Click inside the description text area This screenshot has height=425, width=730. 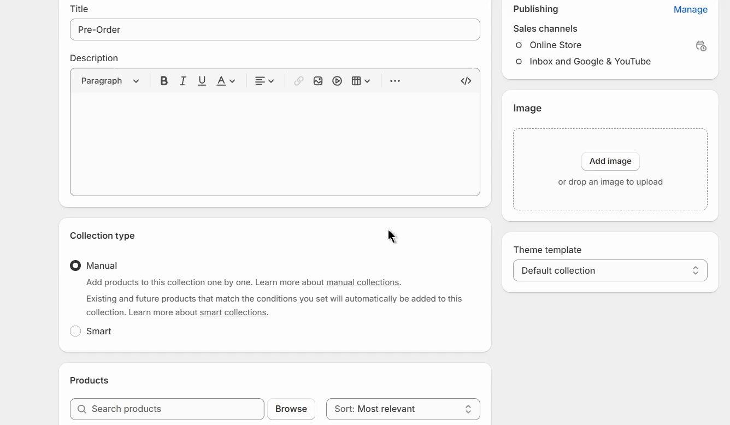tap(275, 144)
